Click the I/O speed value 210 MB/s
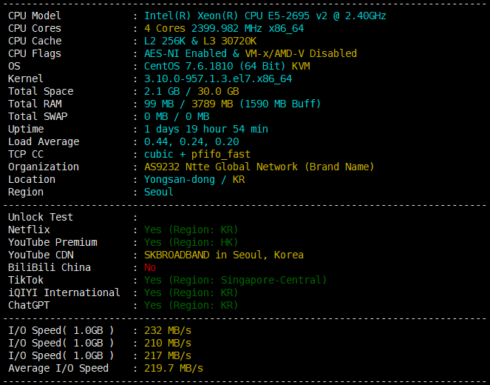 (x=168, y=343)
